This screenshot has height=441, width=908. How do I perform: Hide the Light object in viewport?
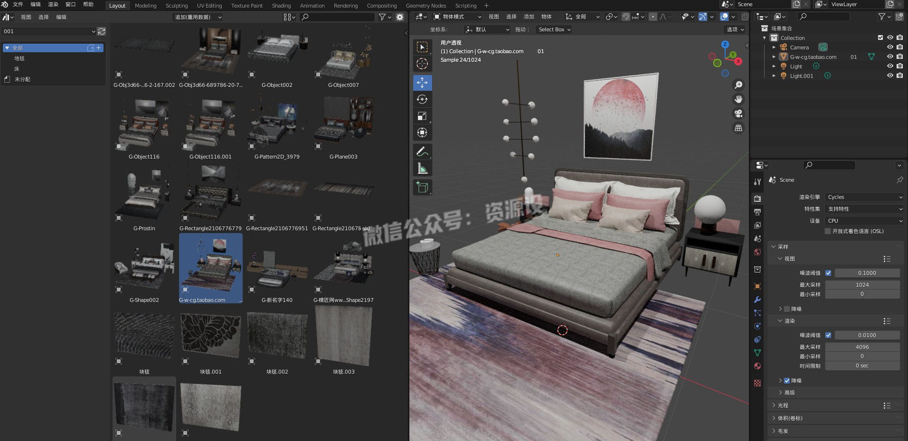coord(890,66)
